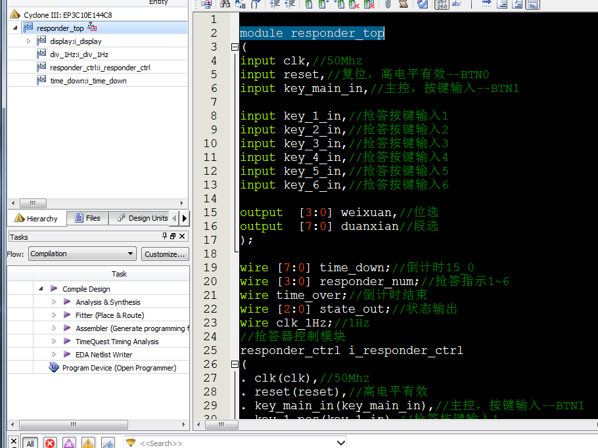
Task: Click the Customize... button
Action: (165, 254)
